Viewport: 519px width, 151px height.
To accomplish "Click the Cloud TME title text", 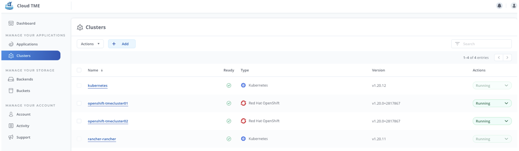I will 28,6.
